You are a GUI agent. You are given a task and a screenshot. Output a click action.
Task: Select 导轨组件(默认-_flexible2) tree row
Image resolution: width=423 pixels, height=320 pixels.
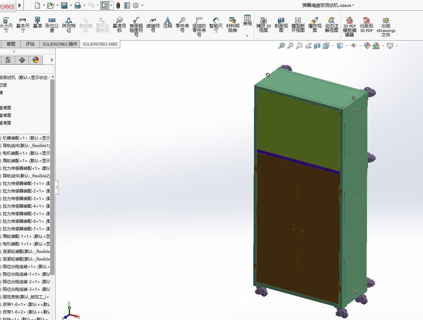click(25, 176)
